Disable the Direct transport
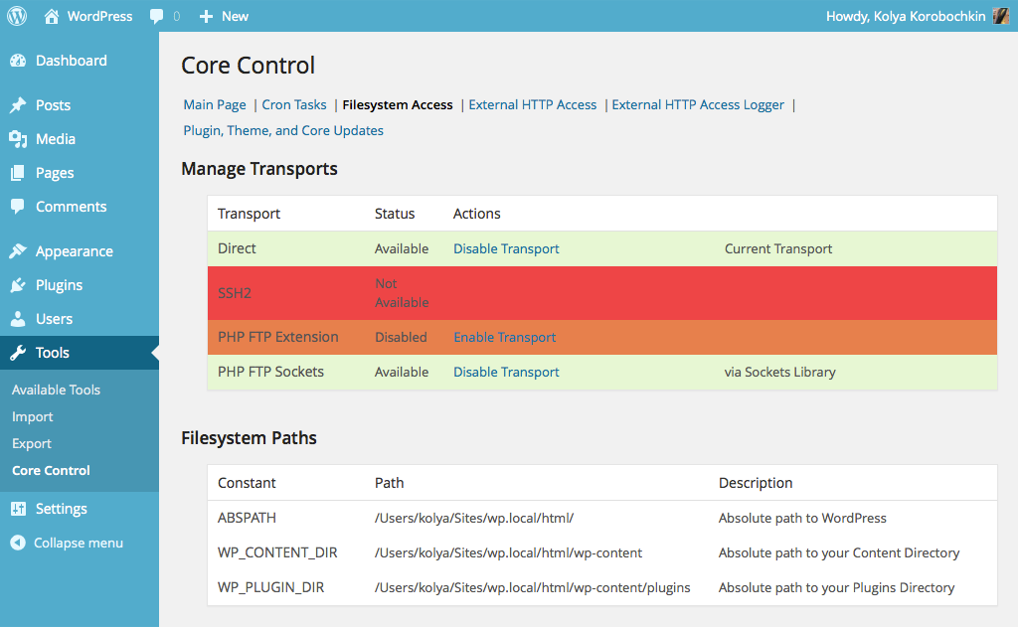Image resolution: width=1018 pixels, height=627 pixels. pyautogui.click(x=506, y=248)
